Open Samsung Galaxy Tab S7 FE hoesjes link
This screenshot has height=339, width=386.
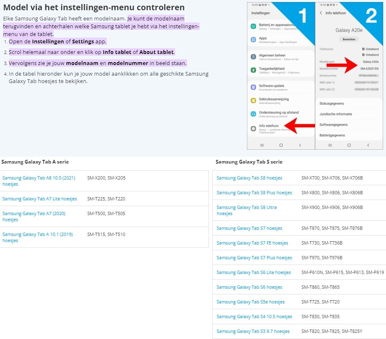252,243
